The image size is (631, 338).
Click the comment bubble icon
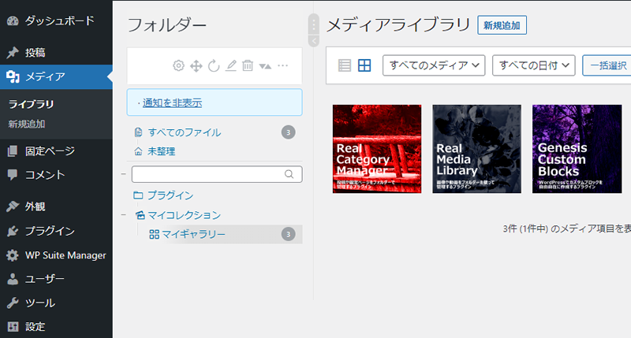pyautogui.click(x=13, y=174)
